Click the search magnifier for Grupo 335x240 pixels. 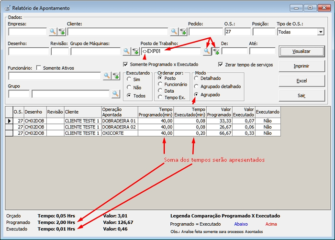pyautogui.click(x=116, y=94)
